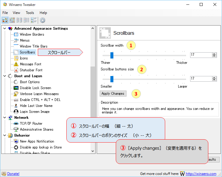This screenshot has width=222, height=177.
Task: Click the tree scrollbar up arrow
Action: (93, 28)
